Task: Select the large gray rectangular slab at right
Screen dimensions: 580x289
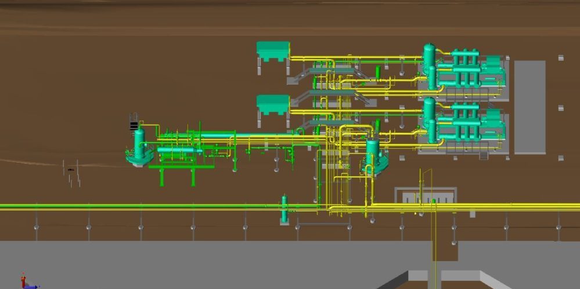Action: coord(529,107)
